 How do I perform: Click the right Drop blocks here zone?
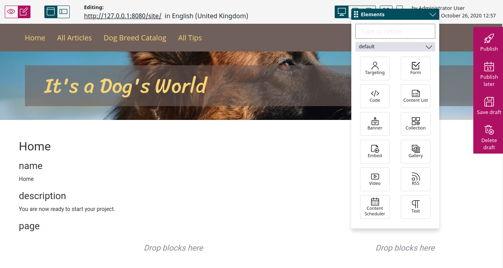point(405,248)
